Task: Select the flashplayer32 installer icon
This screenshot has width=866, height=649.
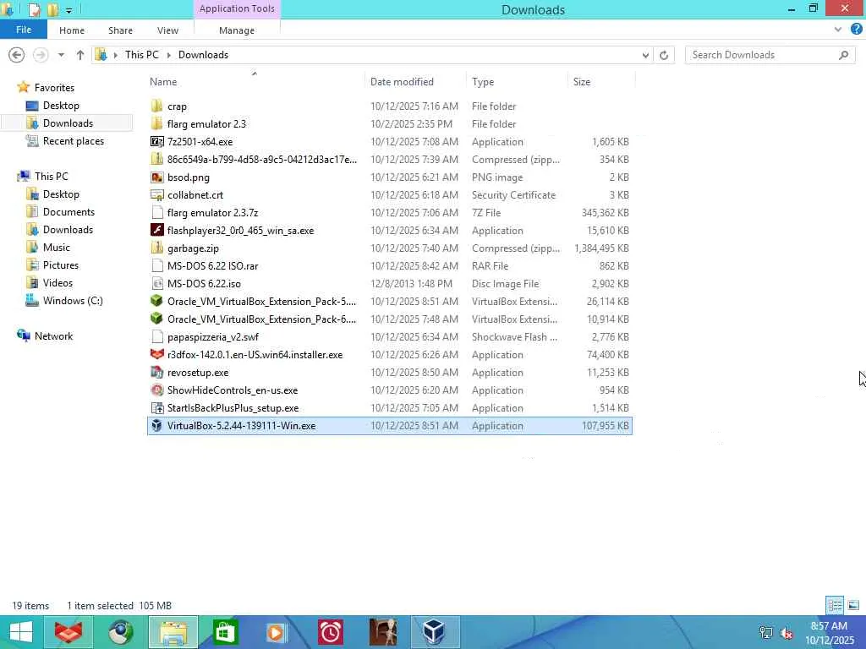Action: [x=156, y=230]
